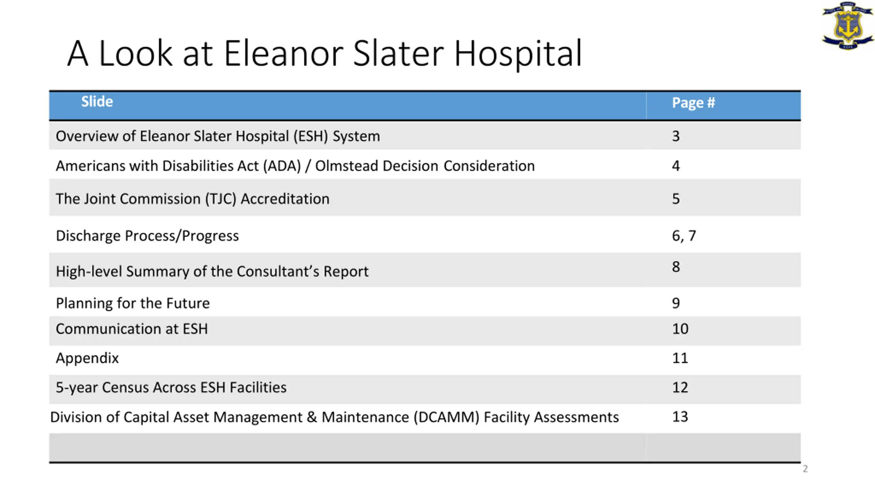The height and width of the screenshot is (492, 875).
Task: Click '5-year Census Across ESH Facilities' row
Action: coord(171,387)
